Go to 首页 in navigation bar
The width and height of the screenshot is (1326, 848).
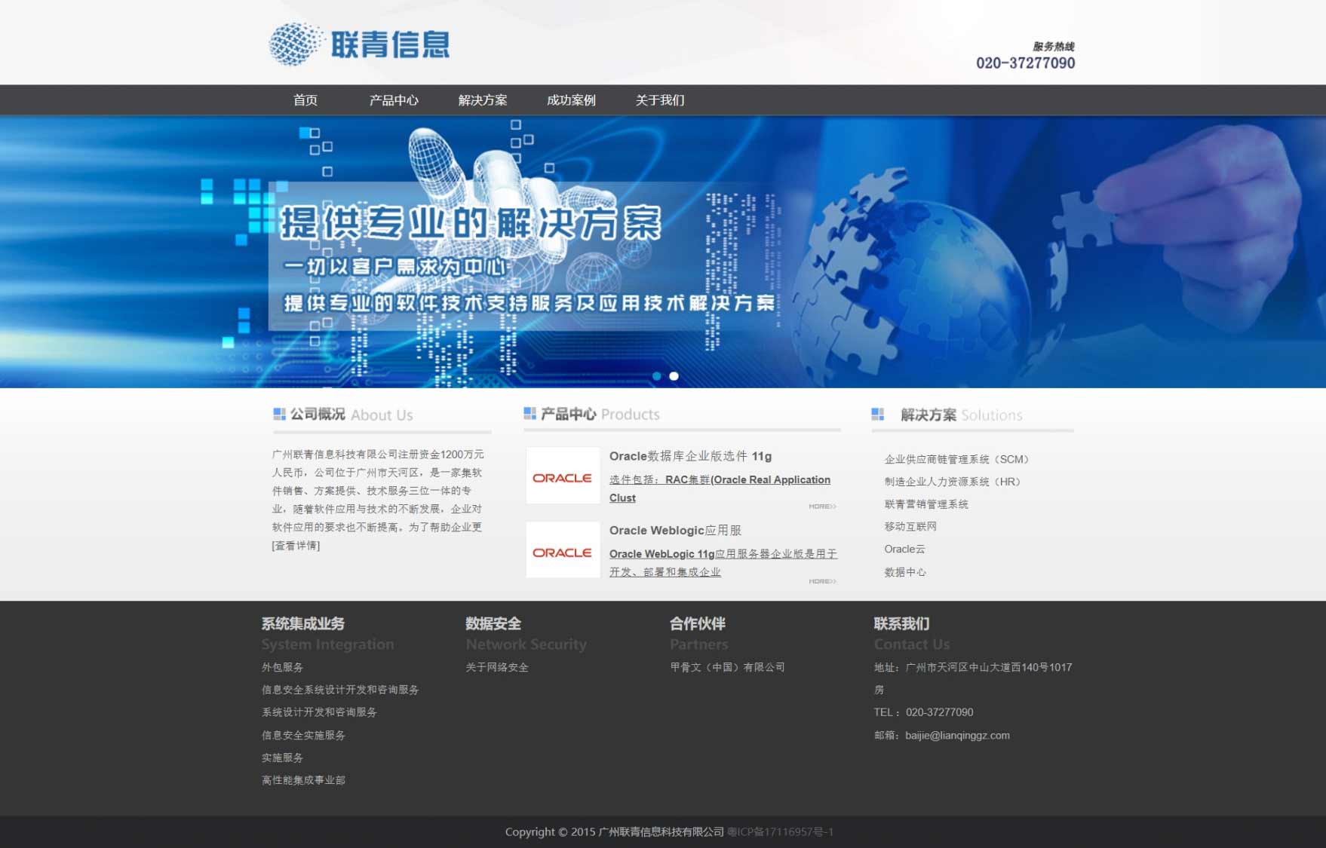(x=305, y=100)
